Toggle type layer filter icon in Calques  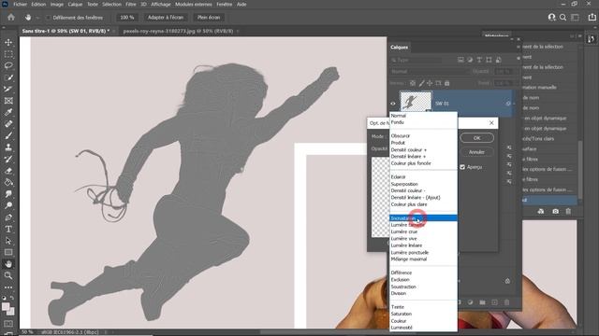479,60
